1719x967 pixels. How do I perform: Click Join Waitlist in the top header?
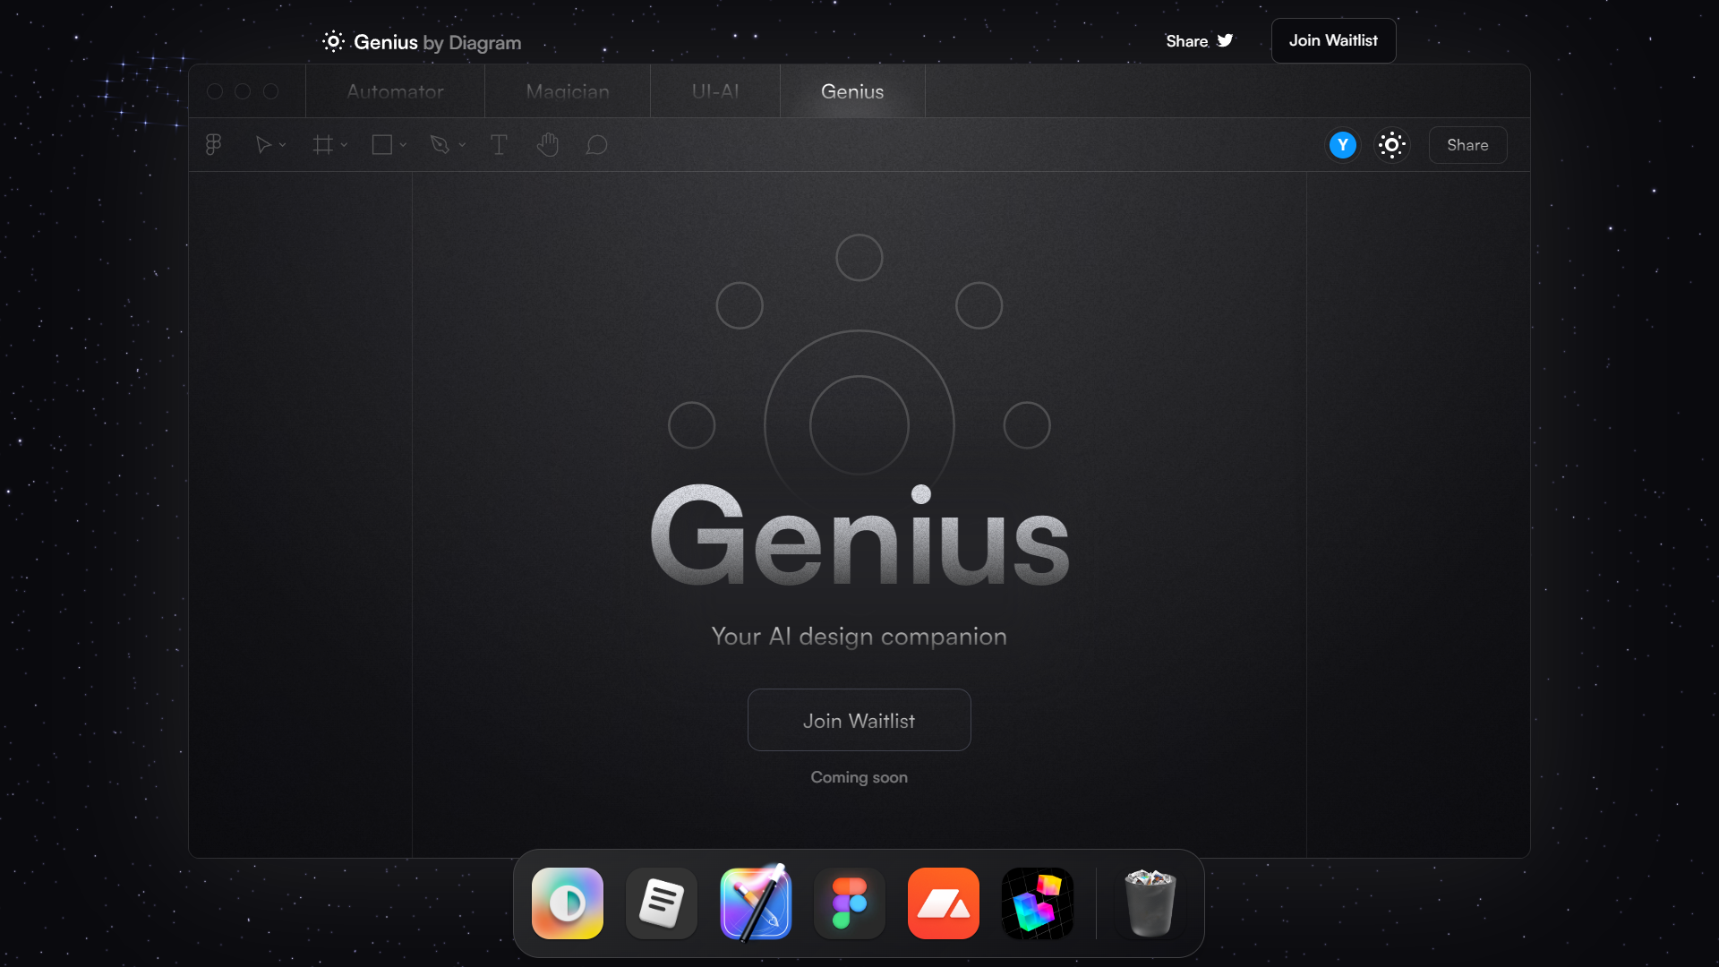(x=1333, y=41)
